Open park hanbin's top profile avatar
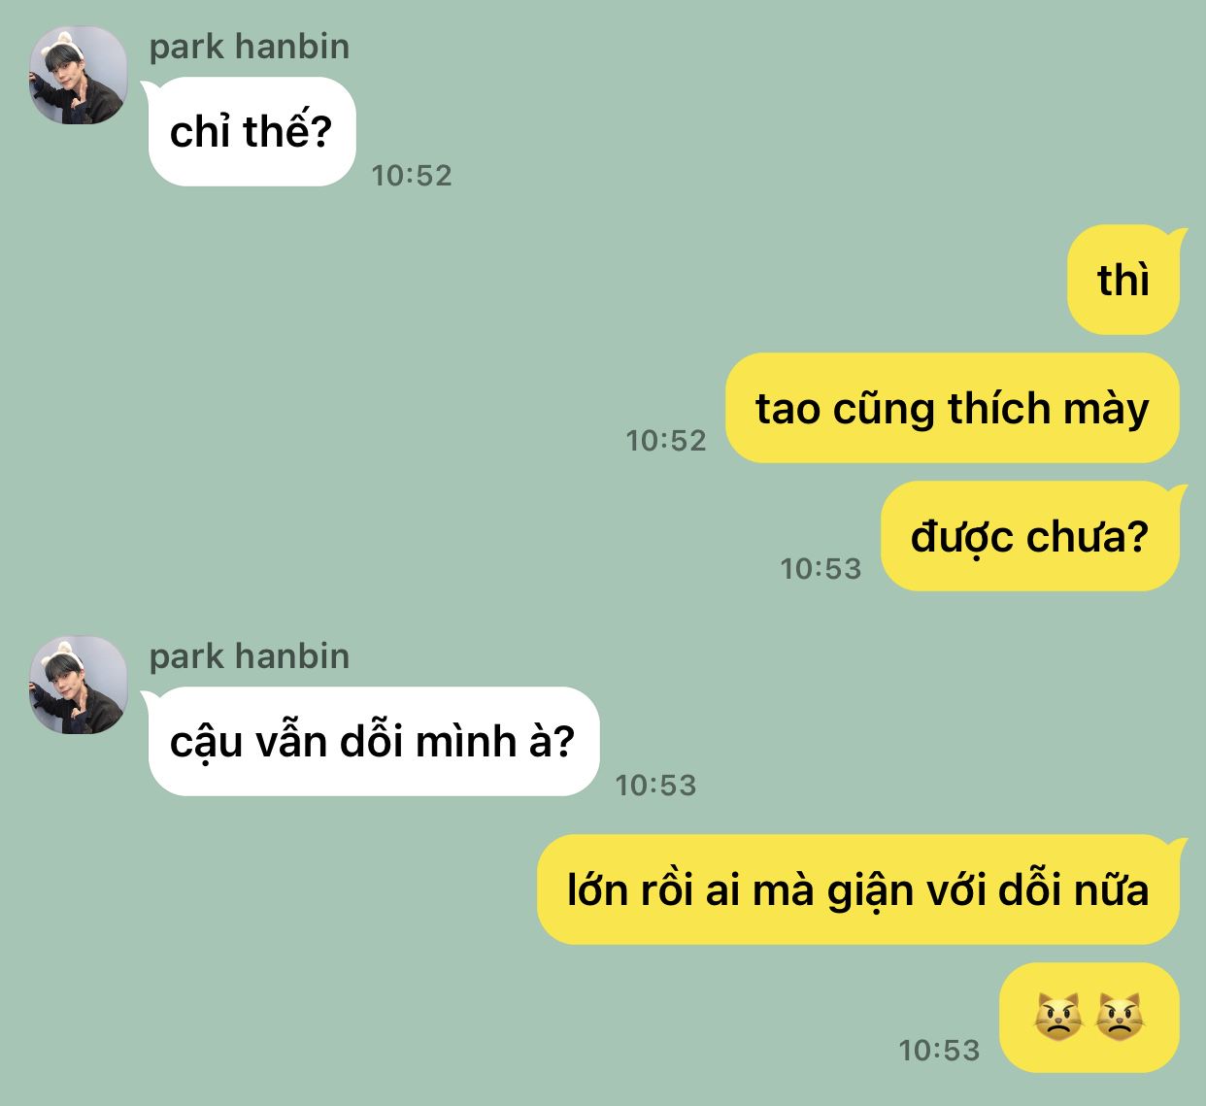The height and width of the screenshot is (1106, 1206). point(79,76)
